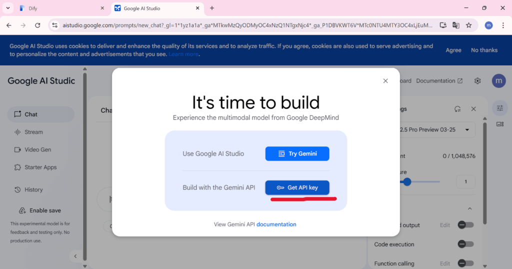Go forward in the browser
The height and width of the screenshot is (269, 512).
point(23,25)
